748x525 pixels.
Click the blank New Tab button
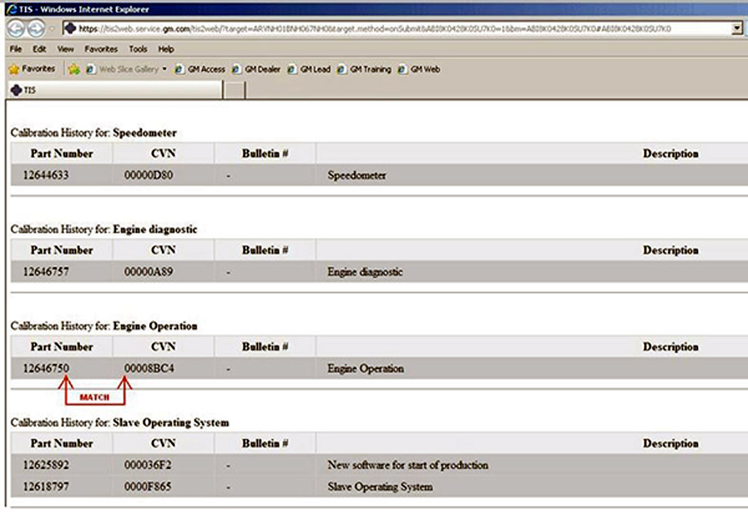[x=234, y=90]
